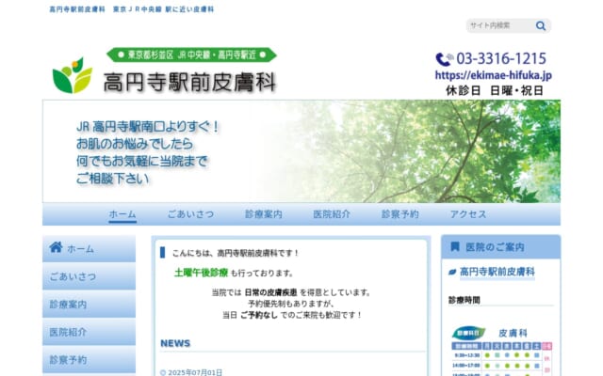Image resolution: width=603 pixels, height=376 pixels.
Task: Click the house icon in sidebar ホーム
Action: pyautogui.click(x=56, y=247)
